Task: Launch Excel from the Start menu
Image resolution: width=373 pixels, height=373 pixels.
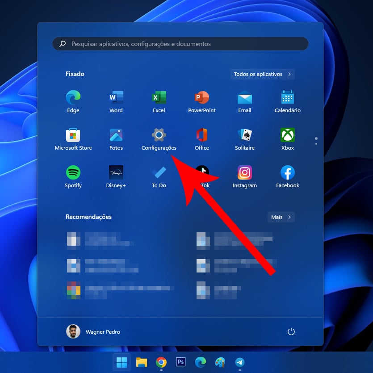Action: (159, 97)
